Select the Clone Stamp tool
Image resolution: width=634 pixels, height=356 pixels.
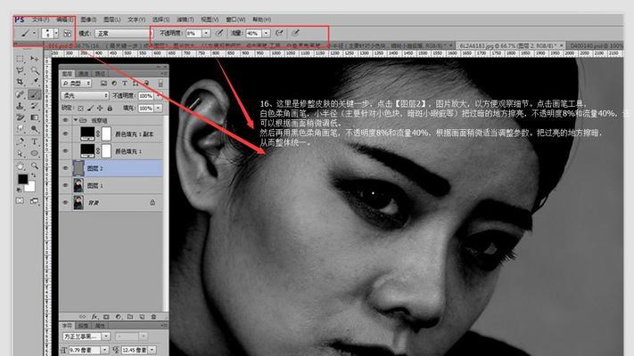(x=20, y=106)
